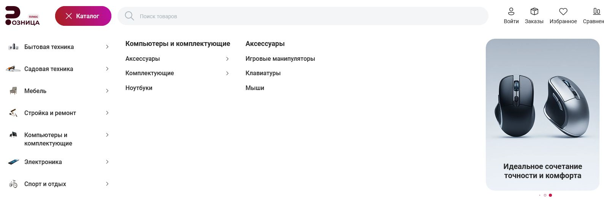The height and width of the screenshot is (199, 604).
Task: Expand the Бытовая техника chevron
Action: click(107, 47)
